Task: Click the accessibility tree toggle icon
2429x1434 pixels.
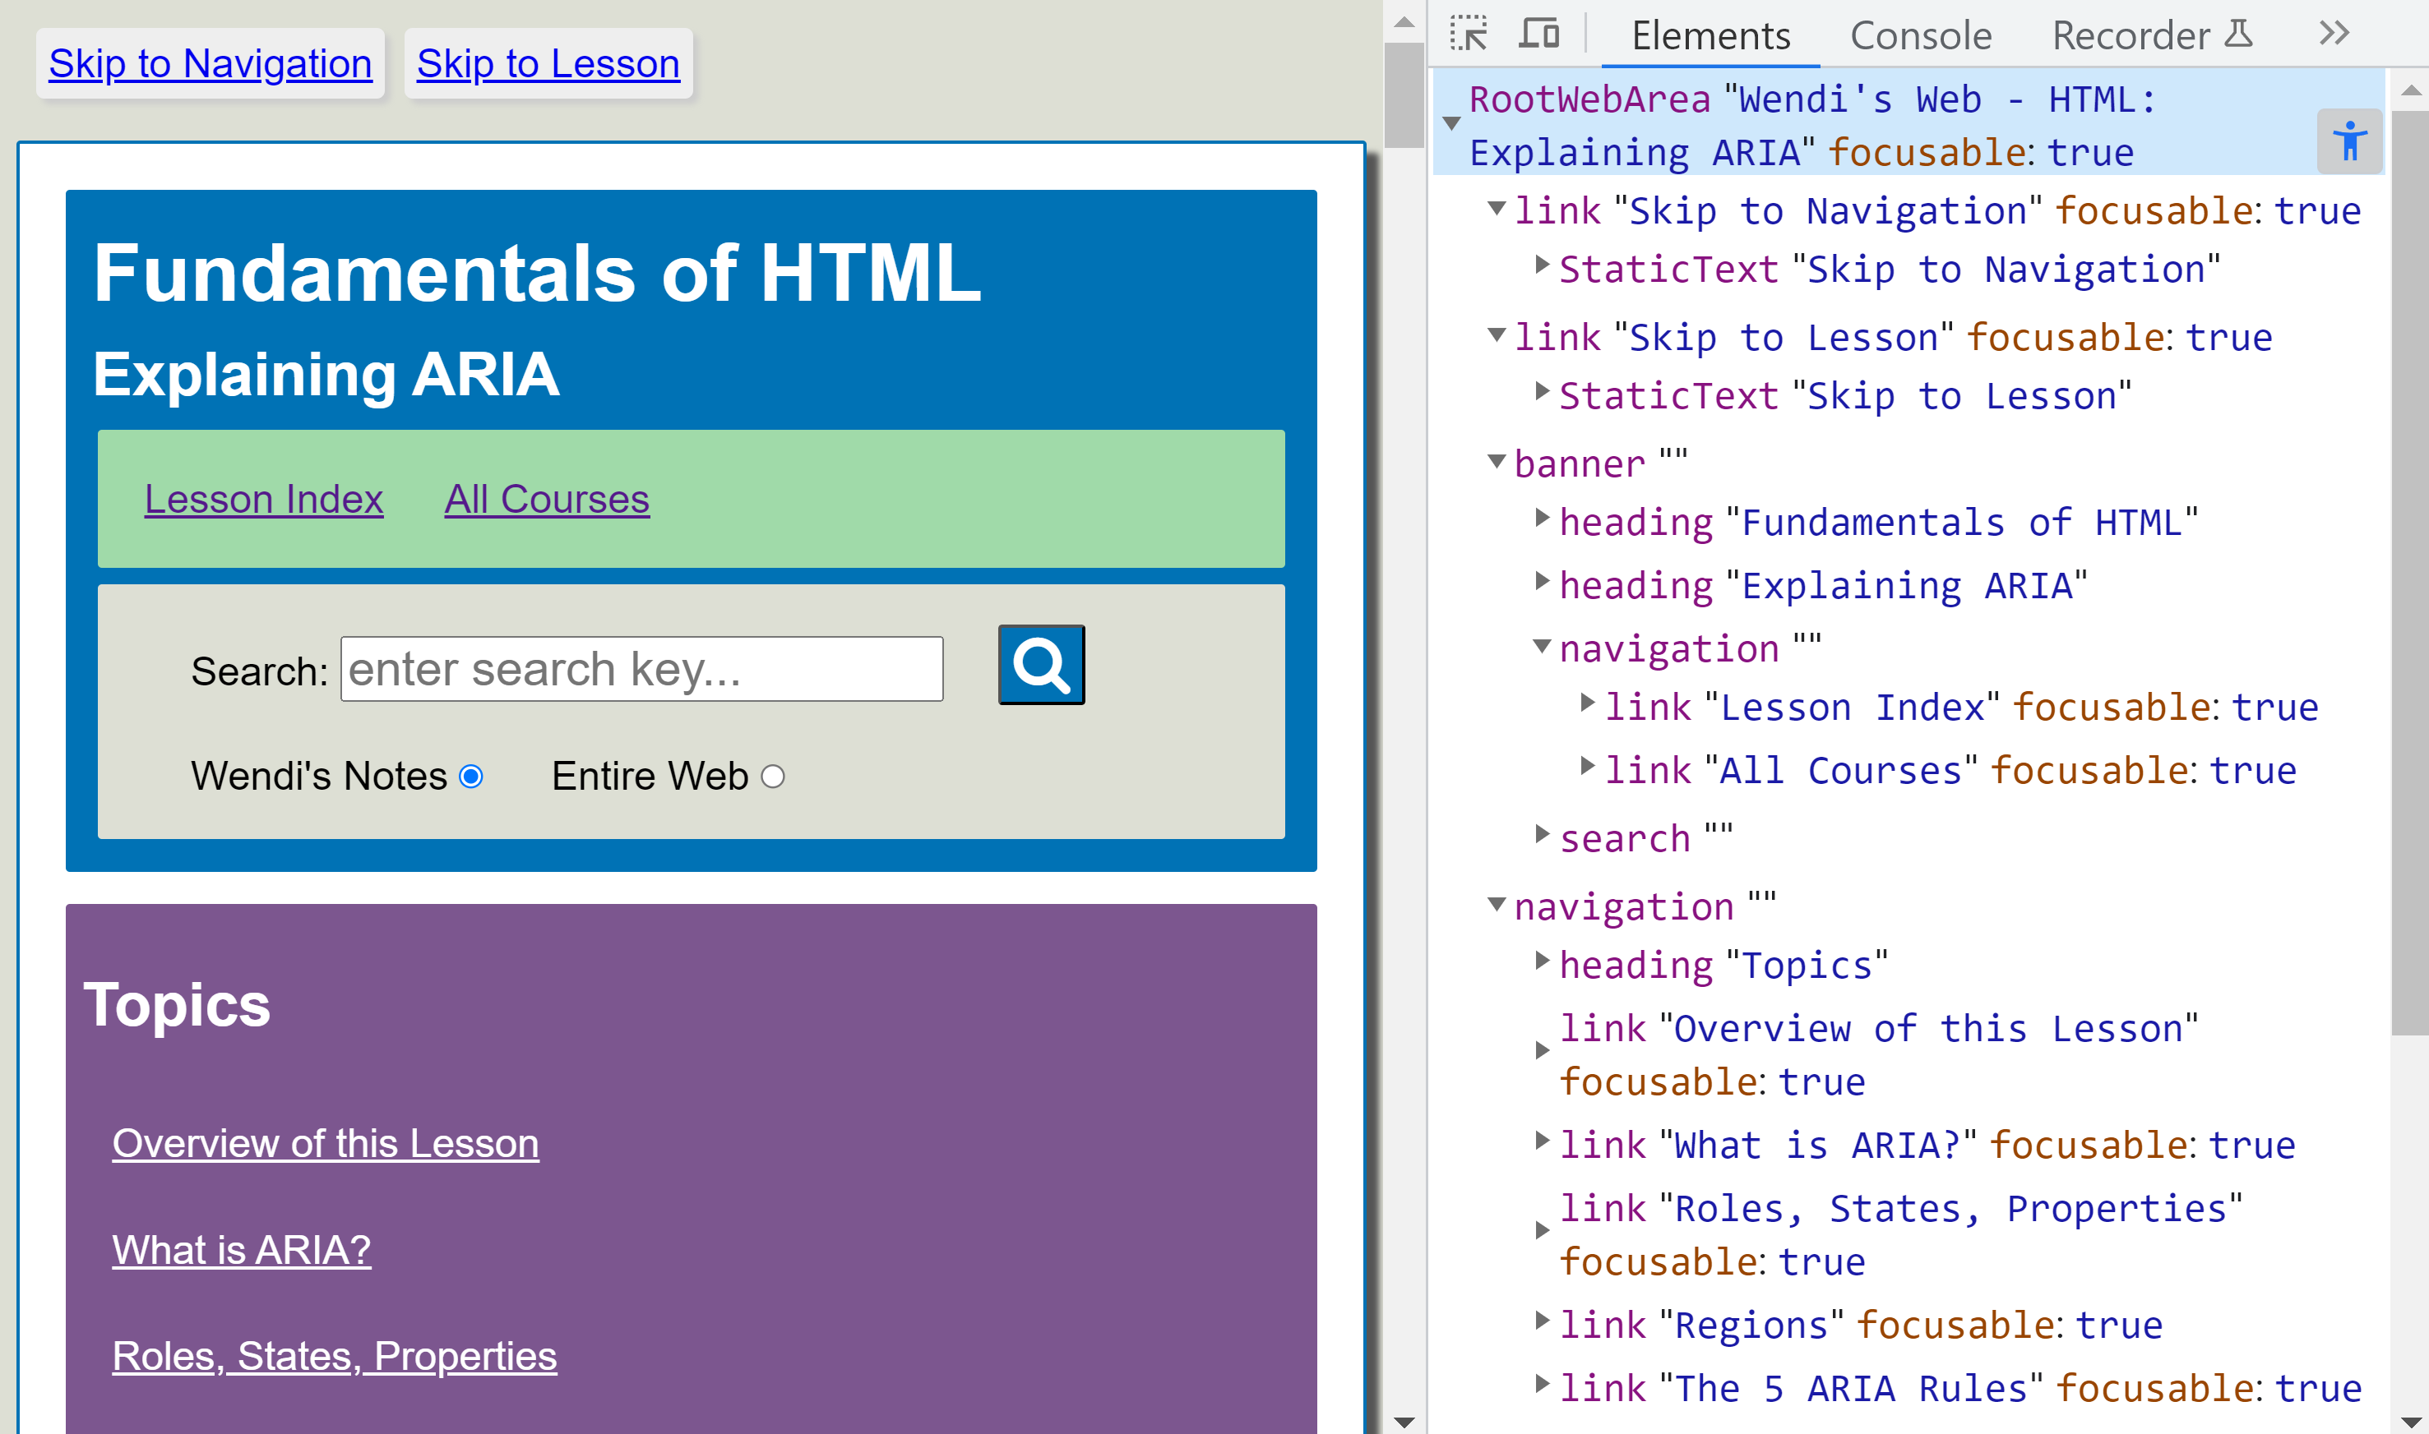Action: [2348, 141]
